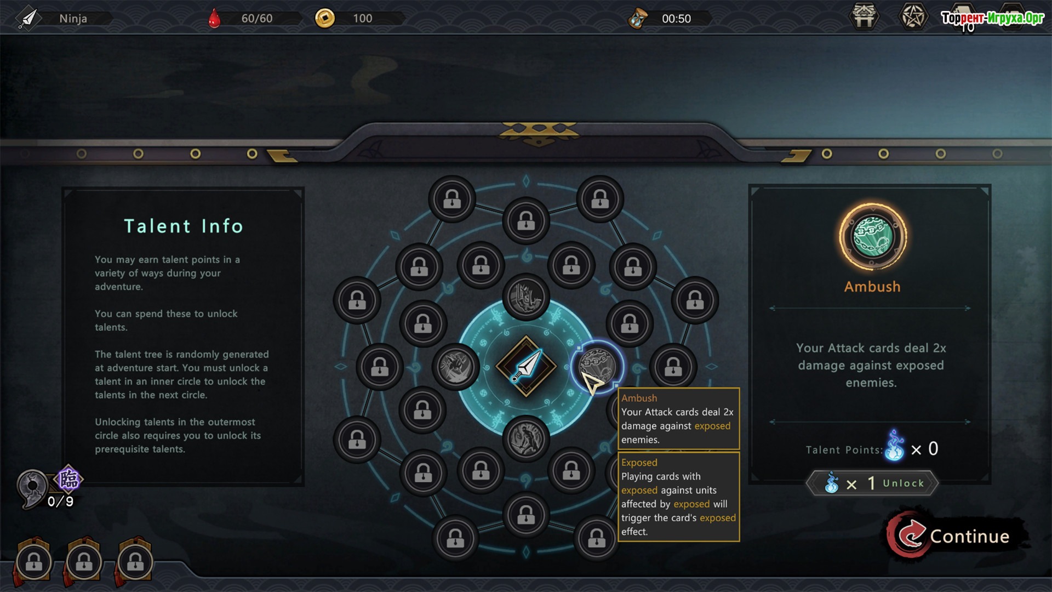Click the purple kanji rune badge
This screenshot has height=592, width=1052.
coord(68,479)
